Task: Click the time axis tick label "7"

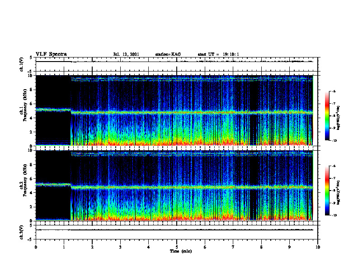Action: [233, 247]
